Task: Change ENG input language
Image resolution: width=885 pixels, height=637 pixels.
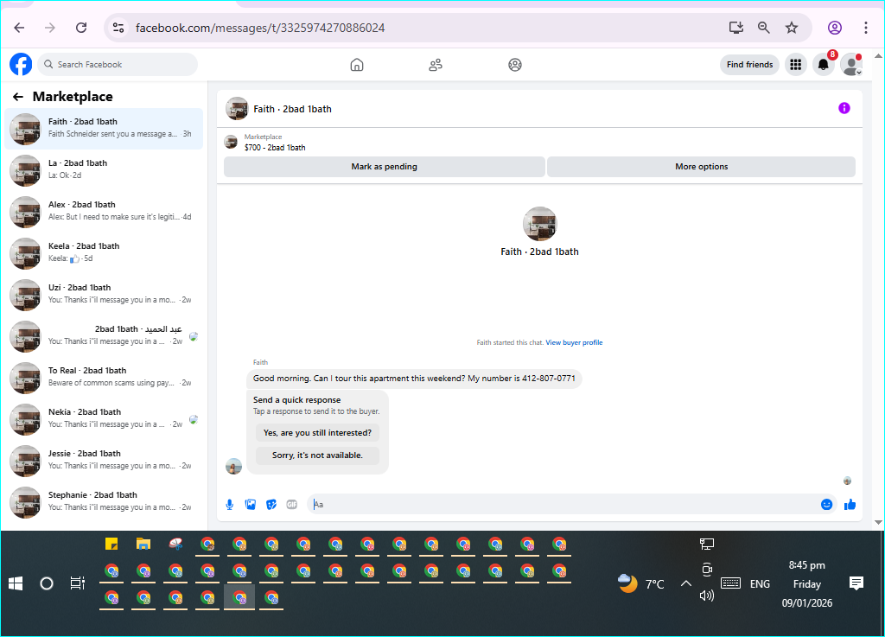Action: pyautogui.click(x=760, y=584)
